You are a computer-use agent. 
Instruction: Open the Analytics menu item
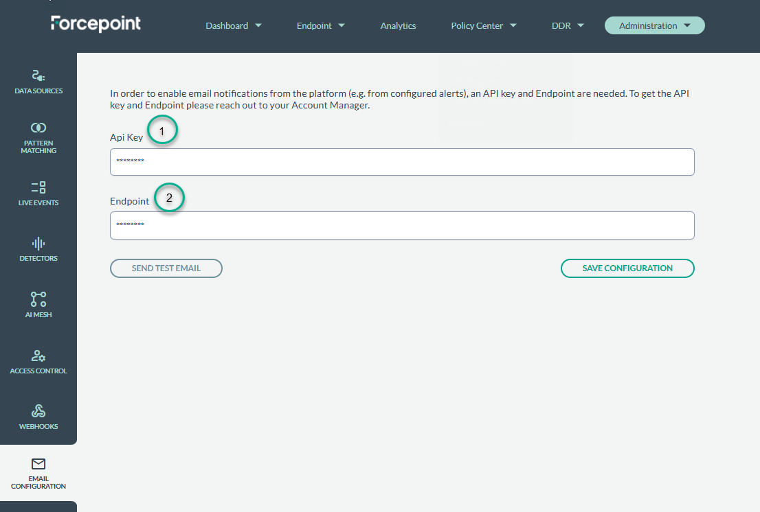click(398, 25)
